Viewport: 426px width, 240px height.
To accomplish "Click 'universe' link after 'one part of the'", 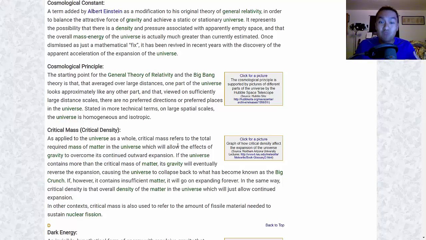I will [211, 83].
